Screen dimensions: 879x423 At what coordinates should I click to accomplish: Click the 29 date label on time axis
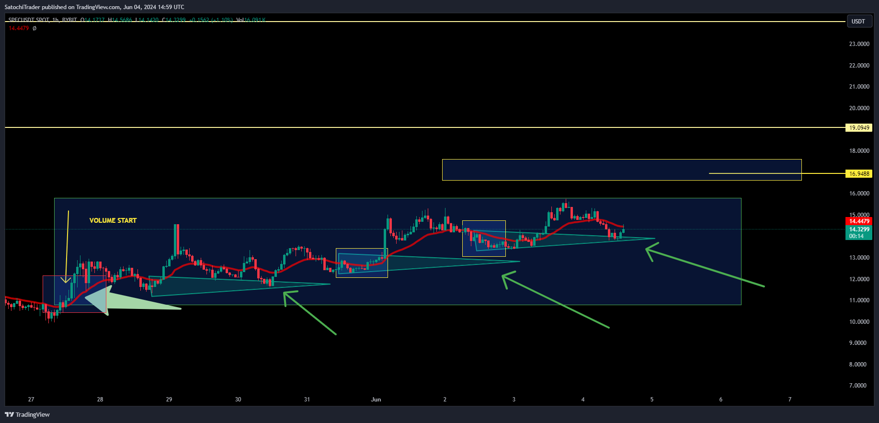169,399
